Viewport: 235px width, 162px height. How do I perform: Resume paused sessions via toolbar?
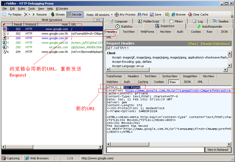click(39, 14)
